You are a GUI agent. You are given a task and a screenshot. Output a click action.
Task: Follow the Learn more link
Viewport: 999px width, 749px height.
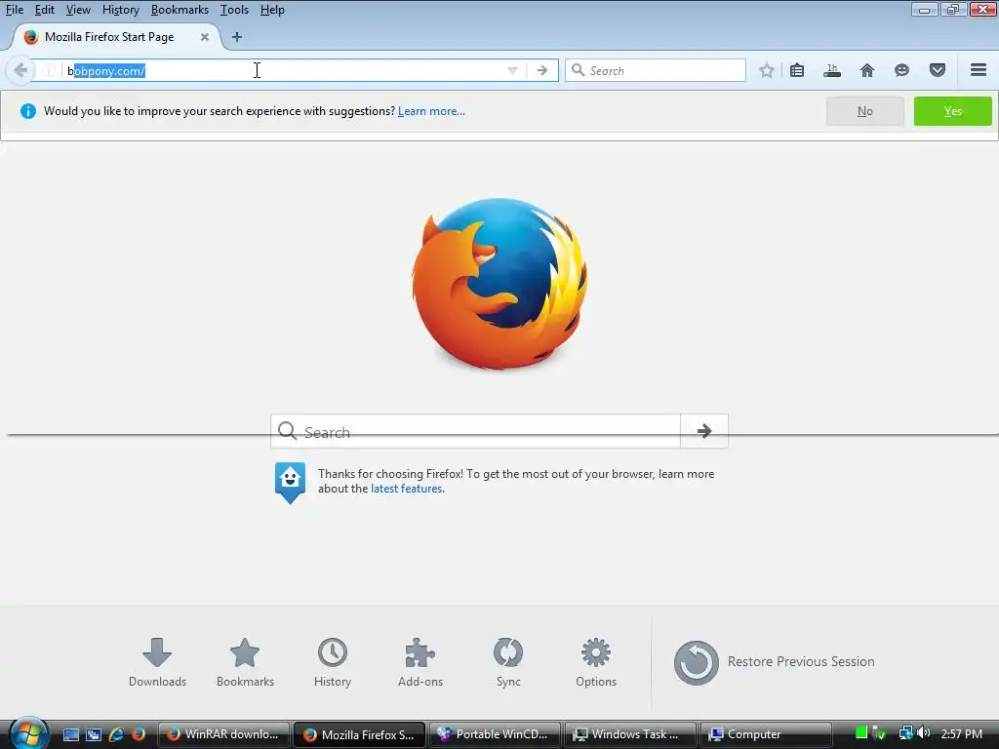coord(431,111)
